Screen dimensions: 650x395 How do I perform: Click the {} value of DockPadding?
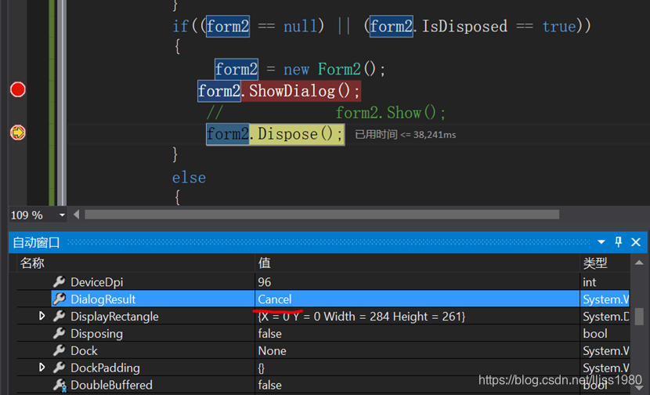[261, 368]
